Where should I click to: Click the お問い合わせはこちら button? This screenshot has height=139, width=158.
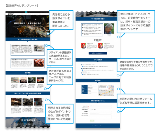(x=98, y=53)
